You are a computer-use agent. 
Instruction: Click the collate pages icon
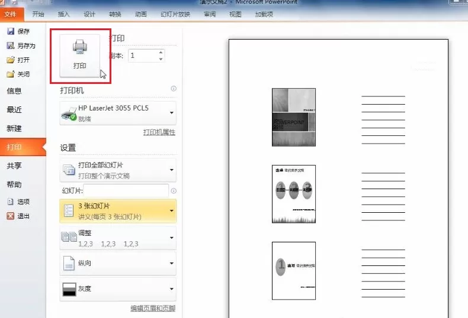[69, 237]
